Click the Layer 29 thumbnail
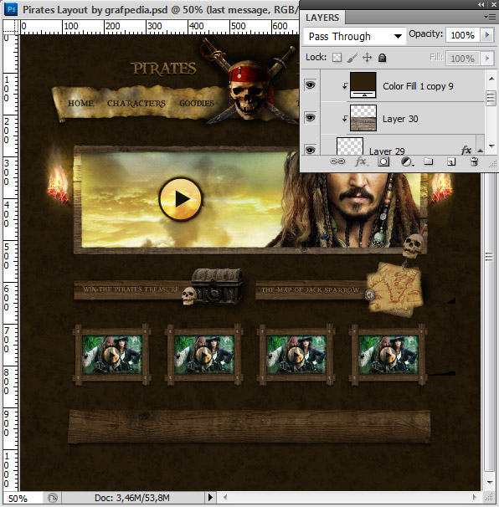Image resolution: width=499 pixels, height=507 pixels. [x=350, y=146]
